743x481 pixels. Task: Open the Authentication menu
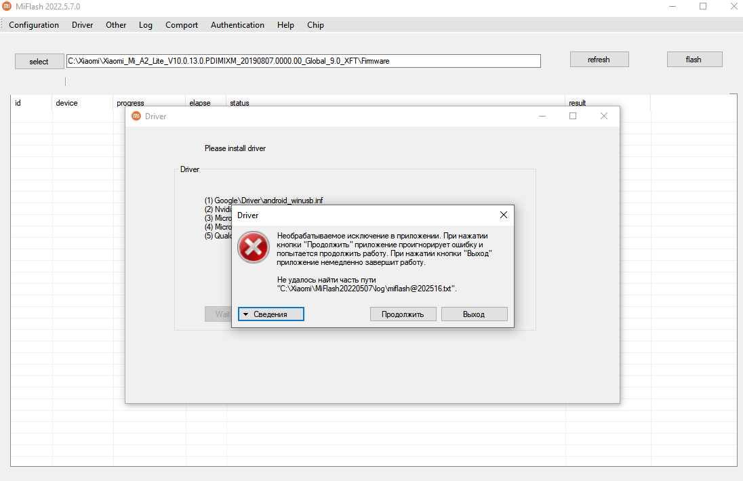237,25
